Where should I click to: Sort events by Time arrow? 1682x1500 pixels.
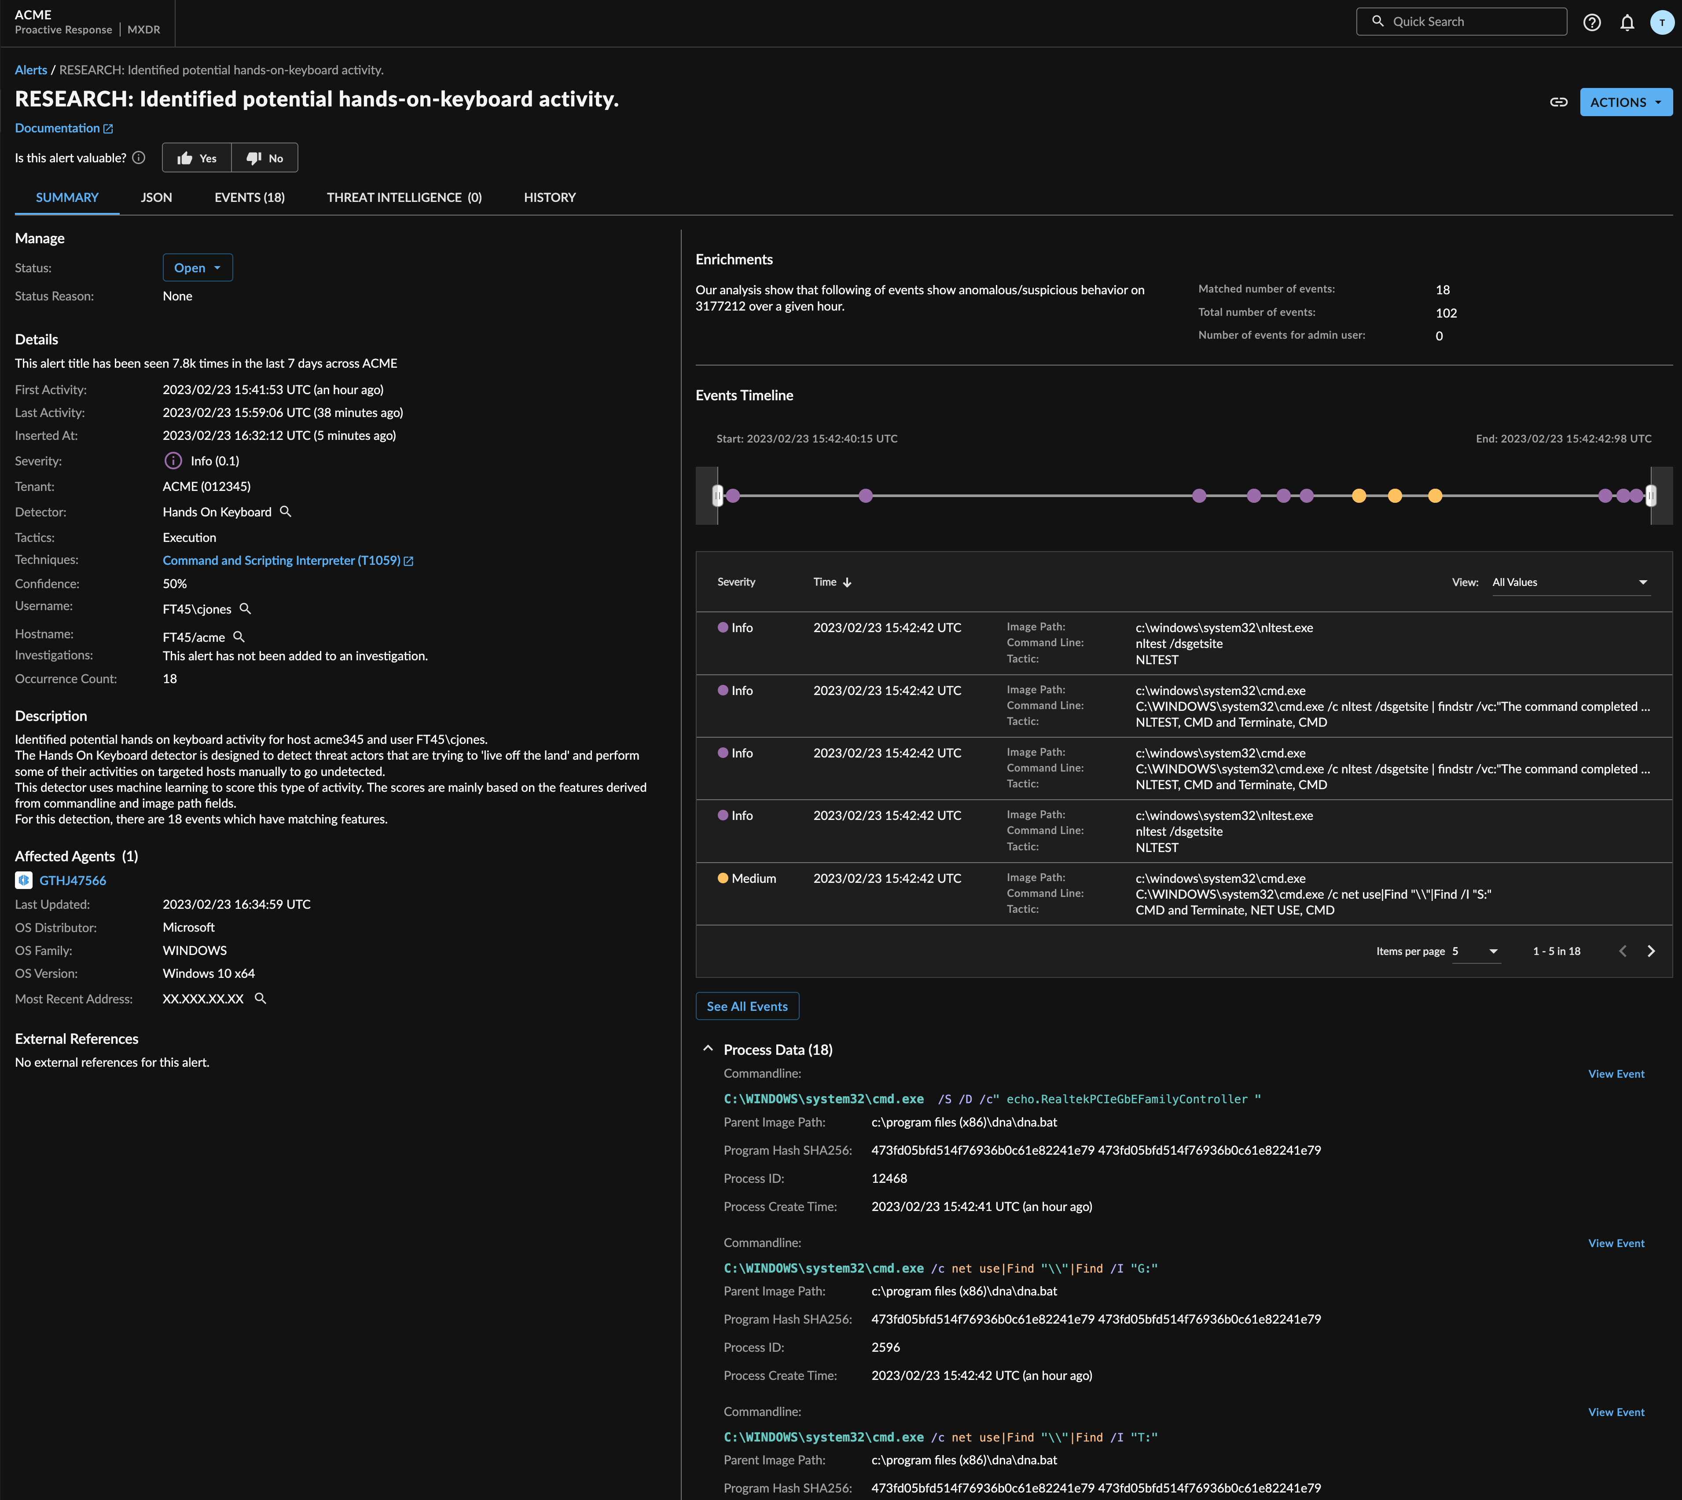click(847, 582)
